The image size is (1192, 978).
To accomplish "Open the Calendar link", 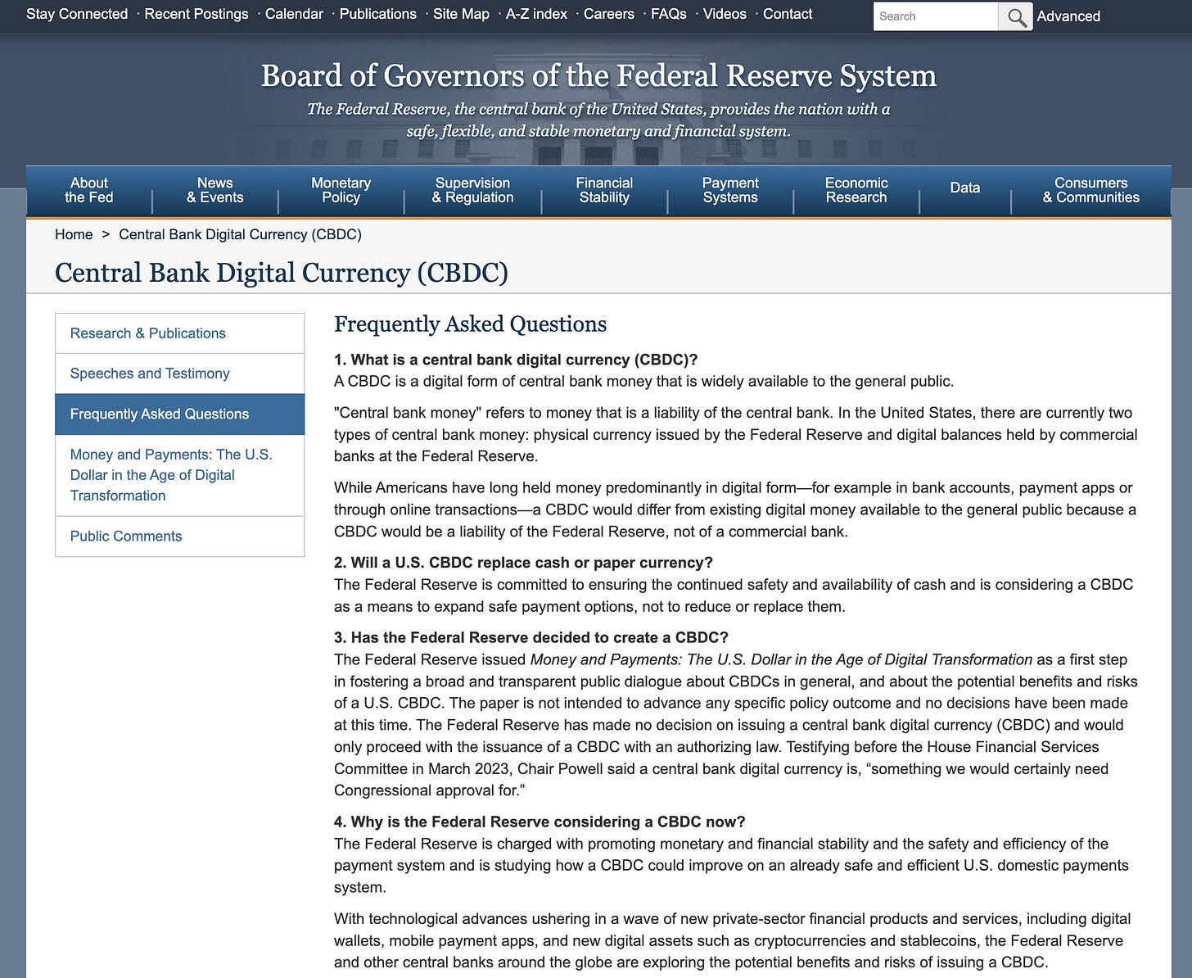I will 294,14.
